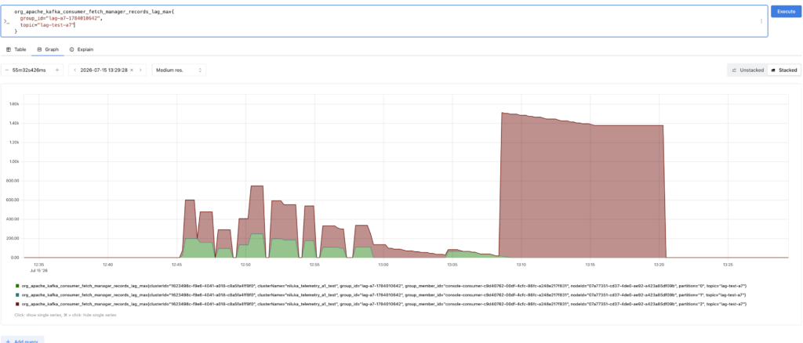This screenshot has width=803, height=343.
Task: Click the Explain tab info icon
Action: click(x=71, y=49)
